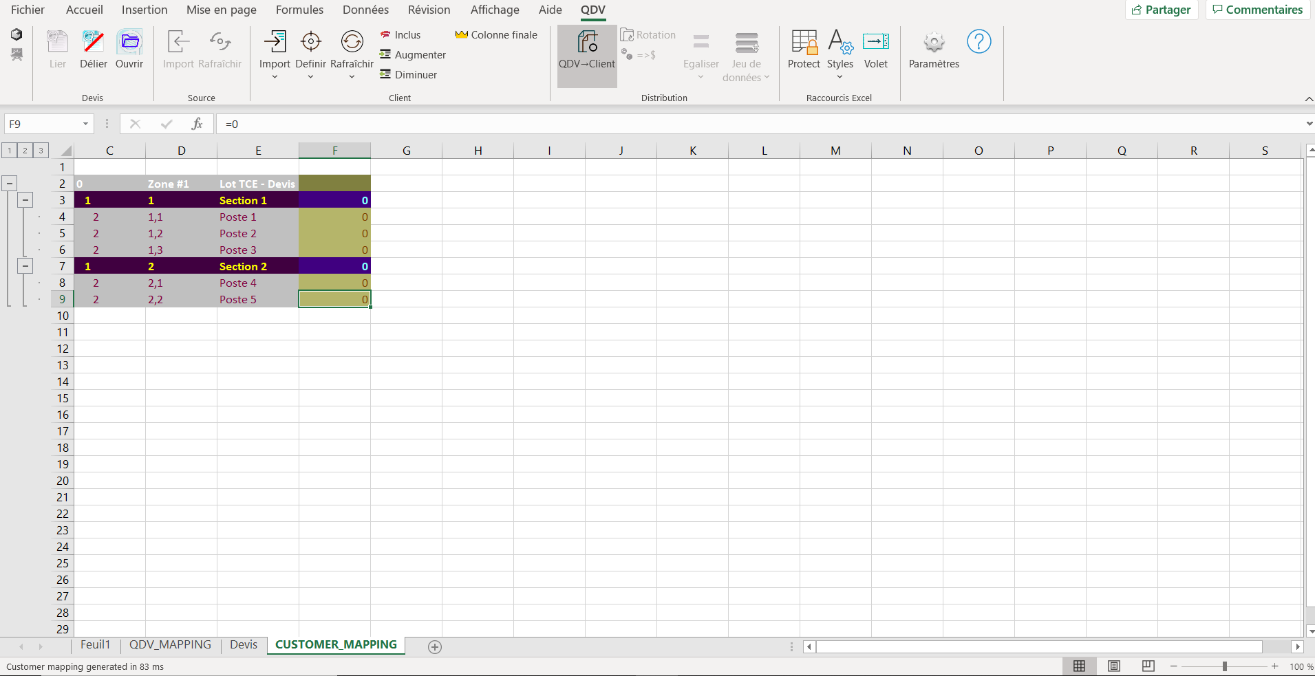This screenshot has width=1315, height=676.
Task: Click the Commentaires button
Action: (x=1257, y=10)
